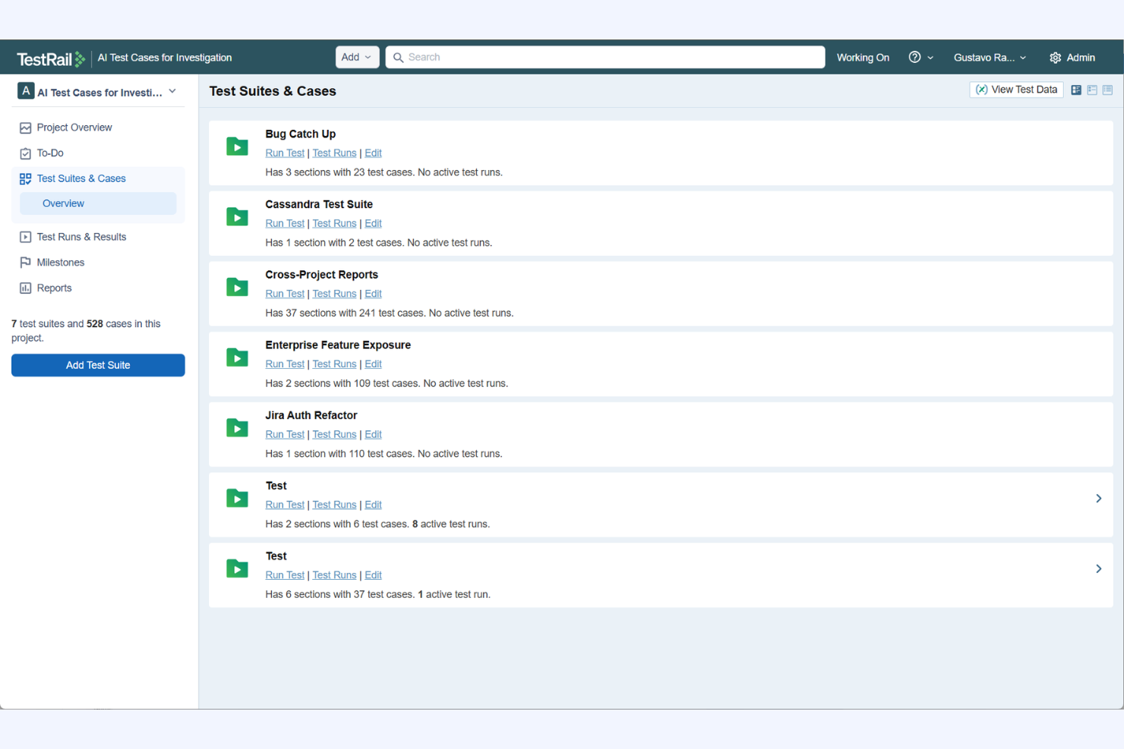
Task: Select the Test Suites & Cases sidebar item
Action: tap(81, 178)
